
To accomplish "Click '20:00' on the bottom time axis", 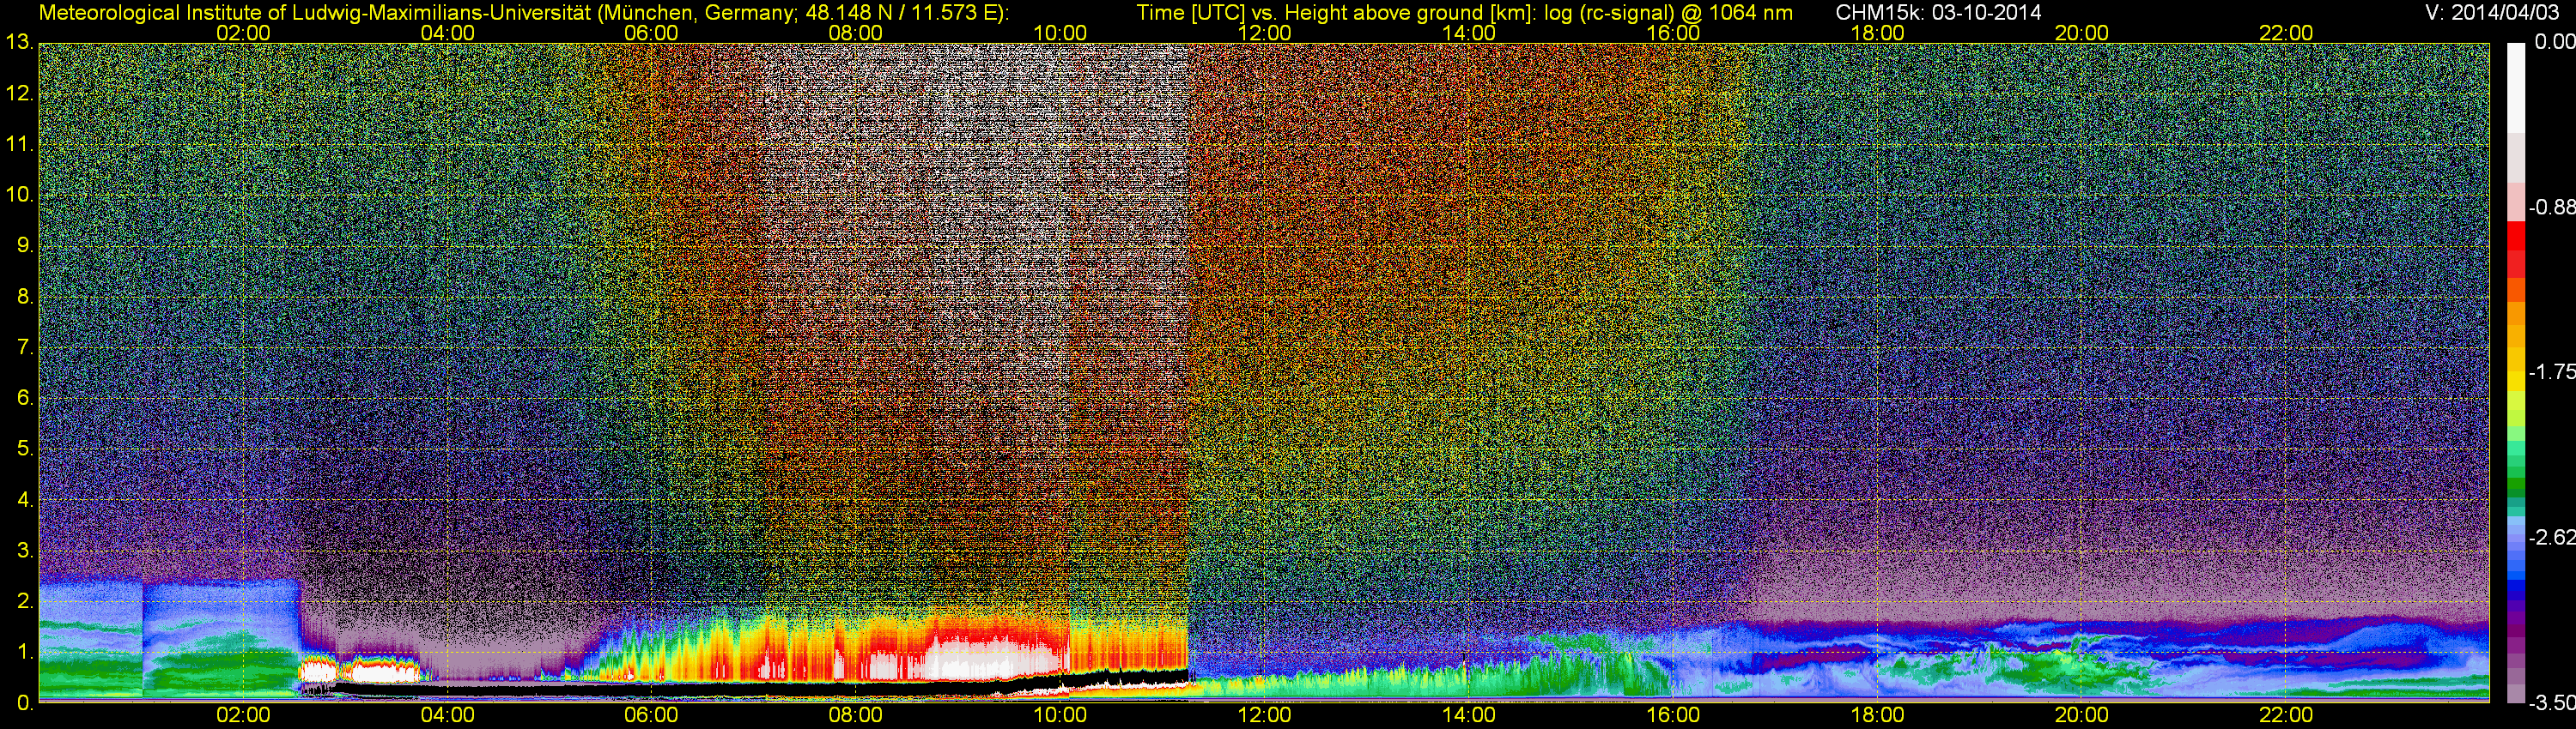I will click(x=2082, y=715).
